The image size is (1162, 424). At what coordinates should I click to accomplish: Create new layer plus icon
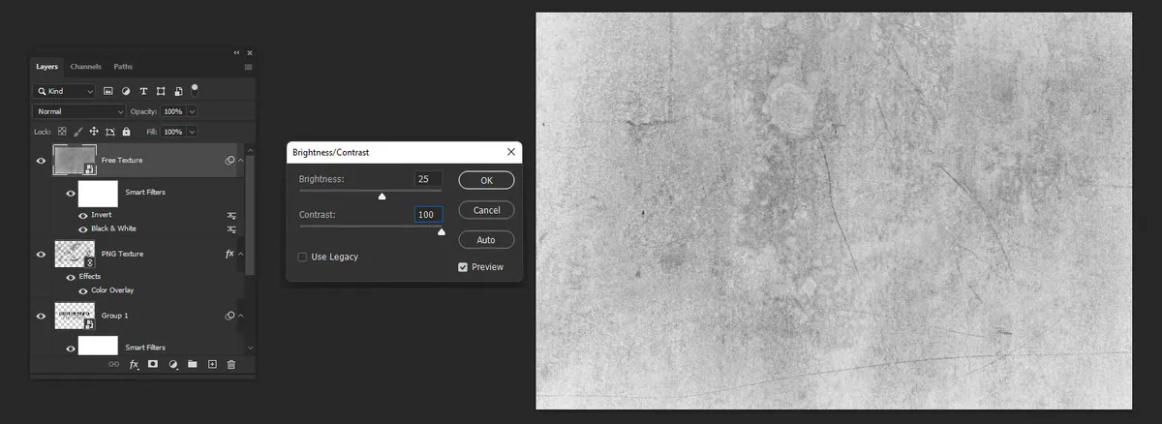pos(211,365)
